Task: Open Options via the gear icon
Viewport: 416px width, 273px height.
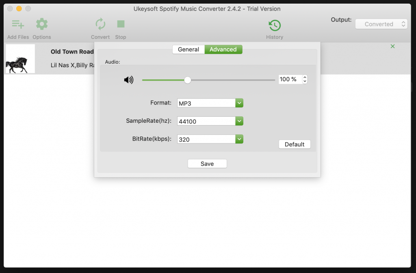Action: tap(41, 24)
